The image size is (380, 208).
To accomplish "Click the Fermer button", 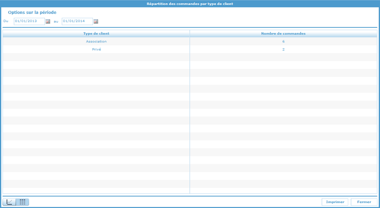I will (364, 202).
